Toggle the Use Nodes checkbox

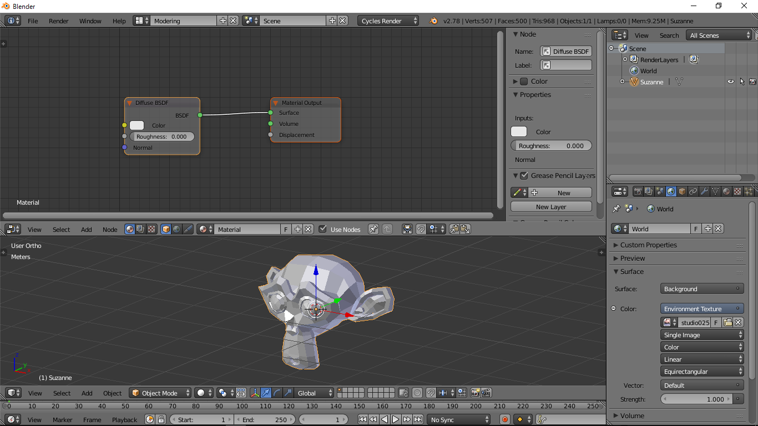tap(322, 229)
